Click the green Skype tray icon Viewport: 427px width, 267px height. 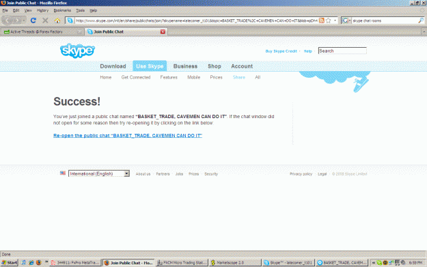coord(379,263)
